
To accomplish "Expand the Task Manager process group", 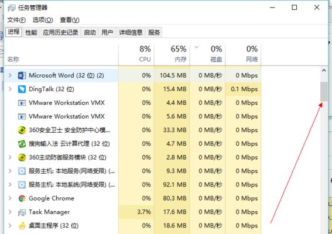I will 10,212.
